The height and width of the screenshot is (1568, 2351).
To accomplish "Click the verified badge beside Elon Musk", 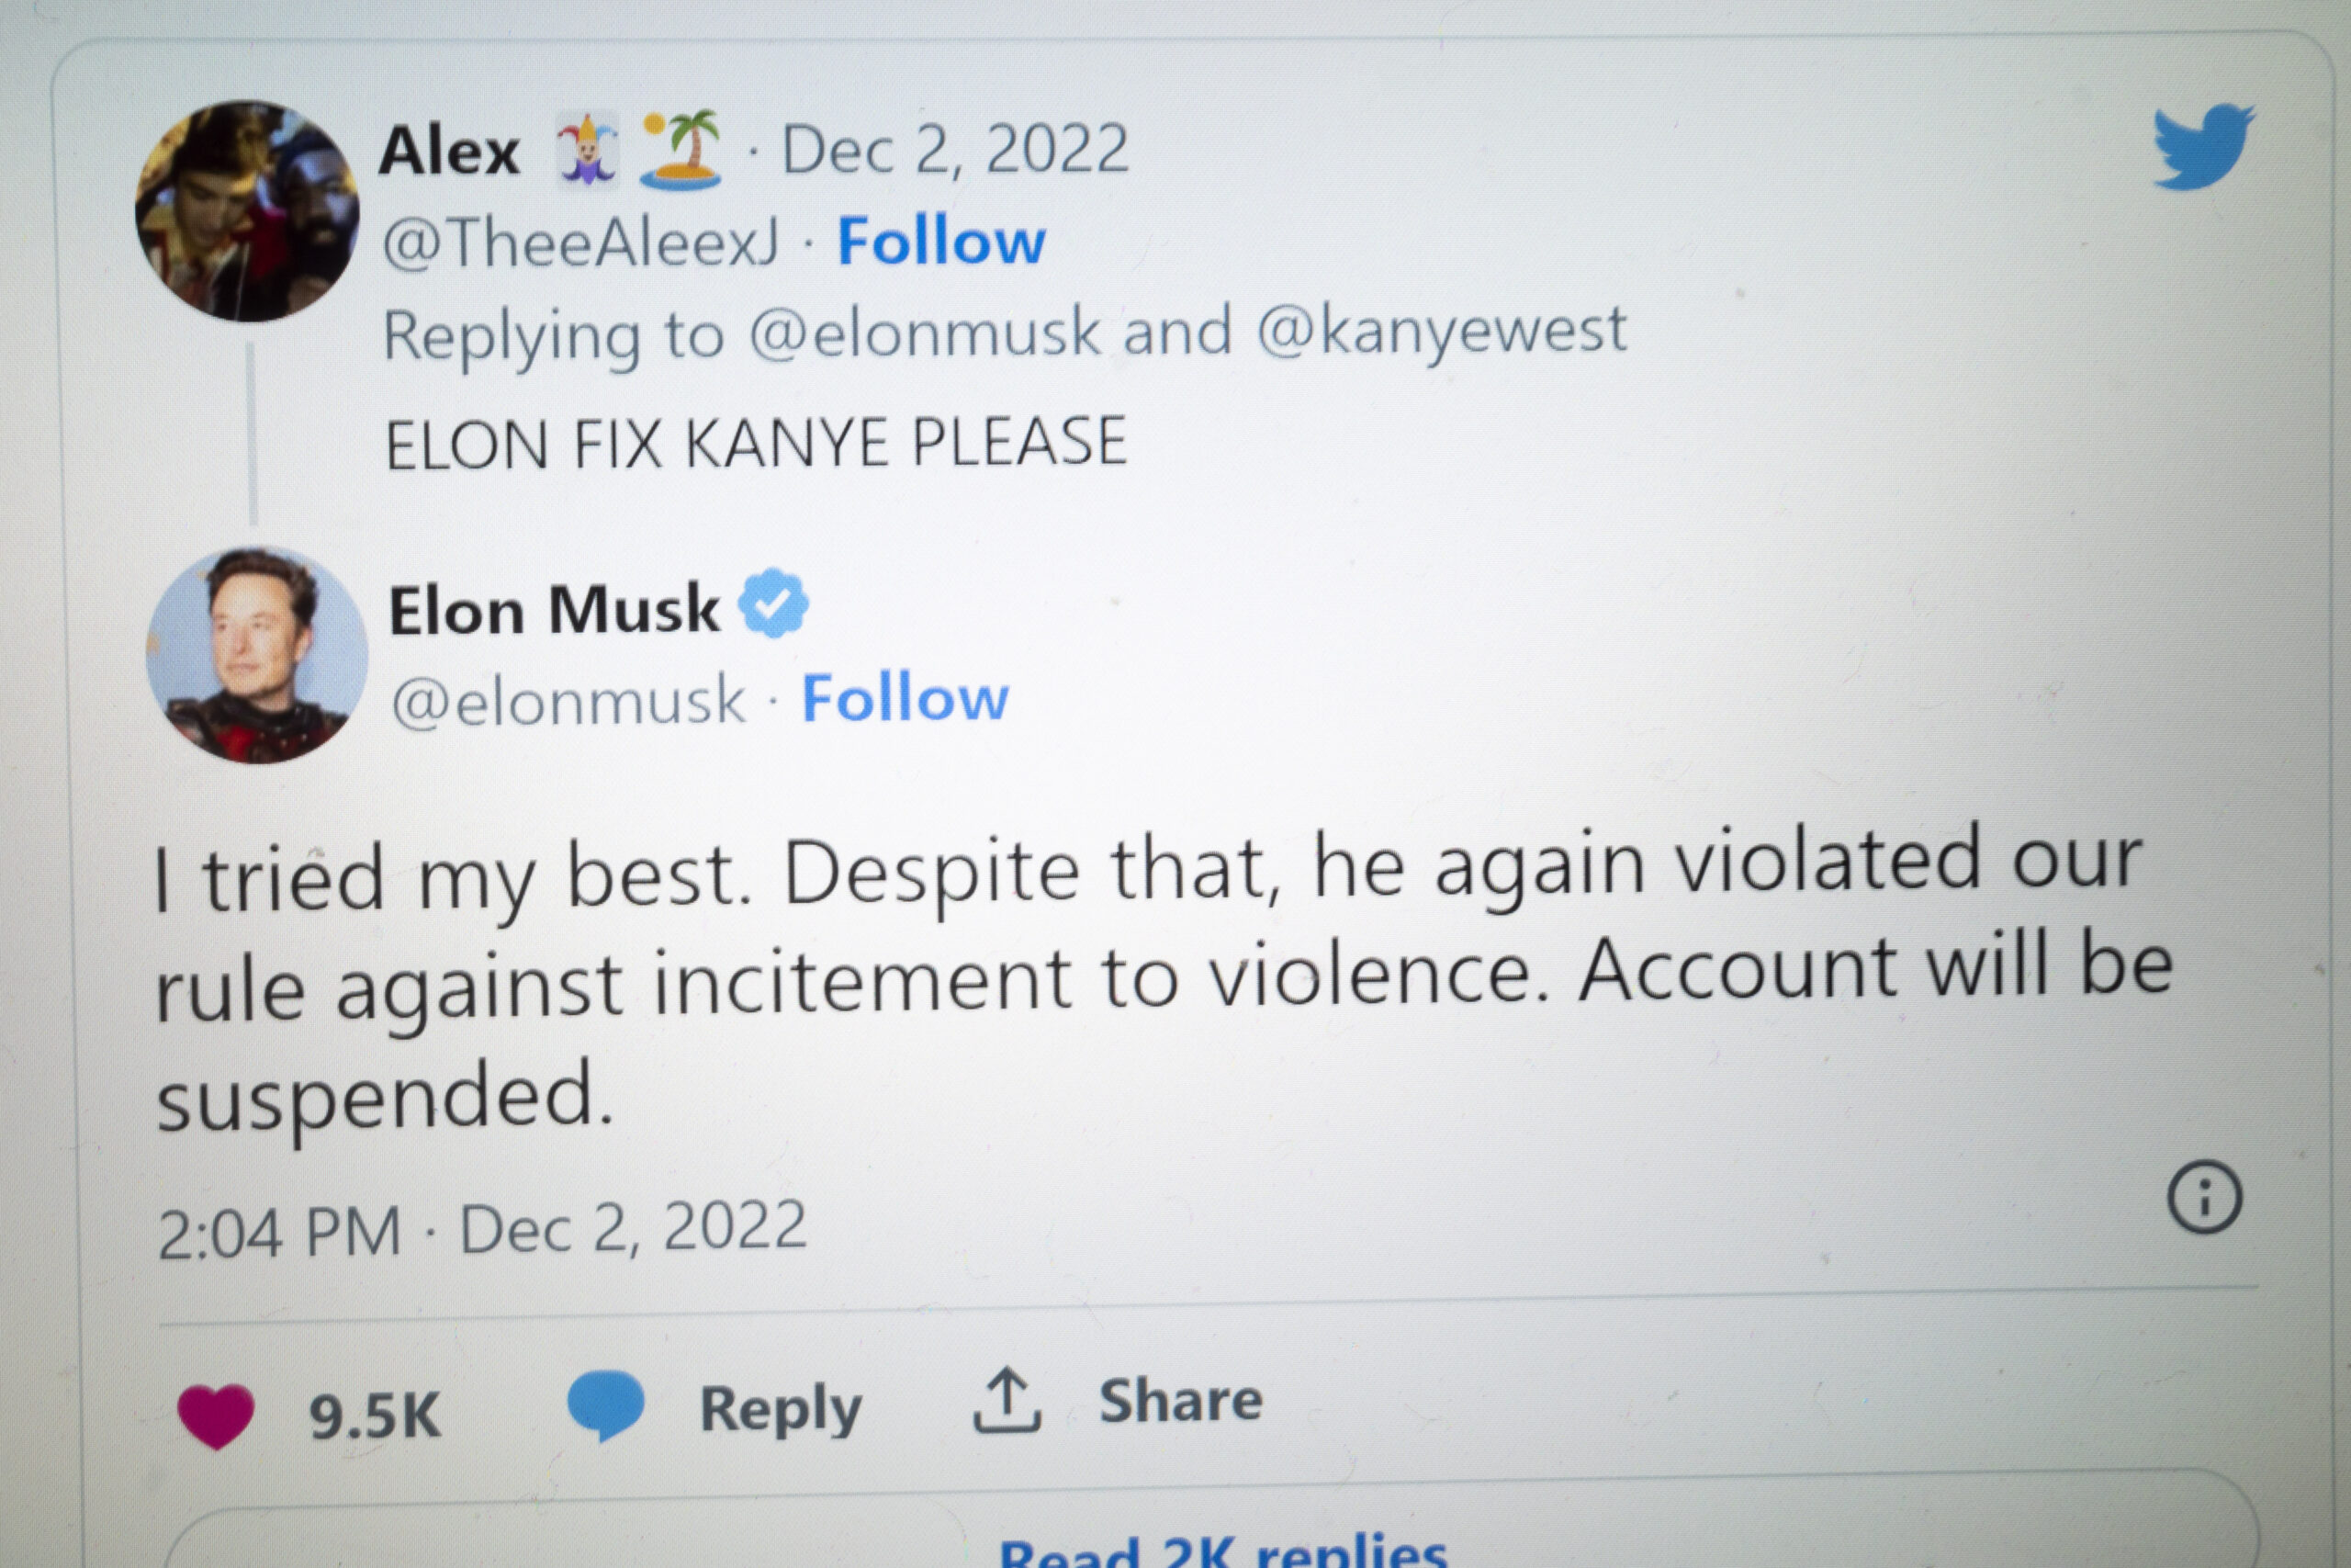I will (x=772, y=604).
